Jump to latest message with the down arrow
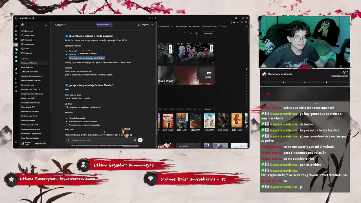Screen dimensions: 361x203 104,132
